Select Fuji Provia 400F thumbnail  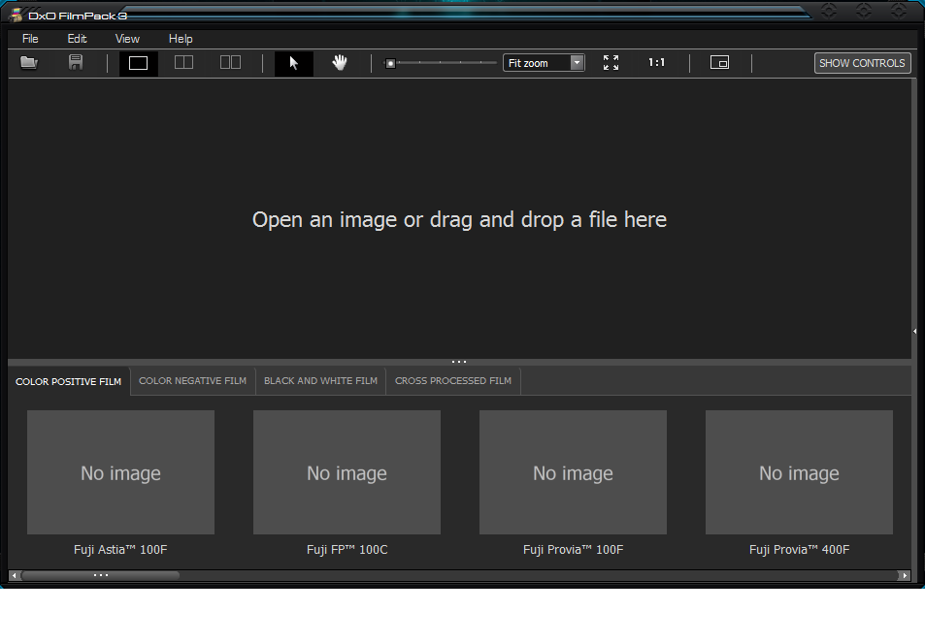(x=799, y=472)
